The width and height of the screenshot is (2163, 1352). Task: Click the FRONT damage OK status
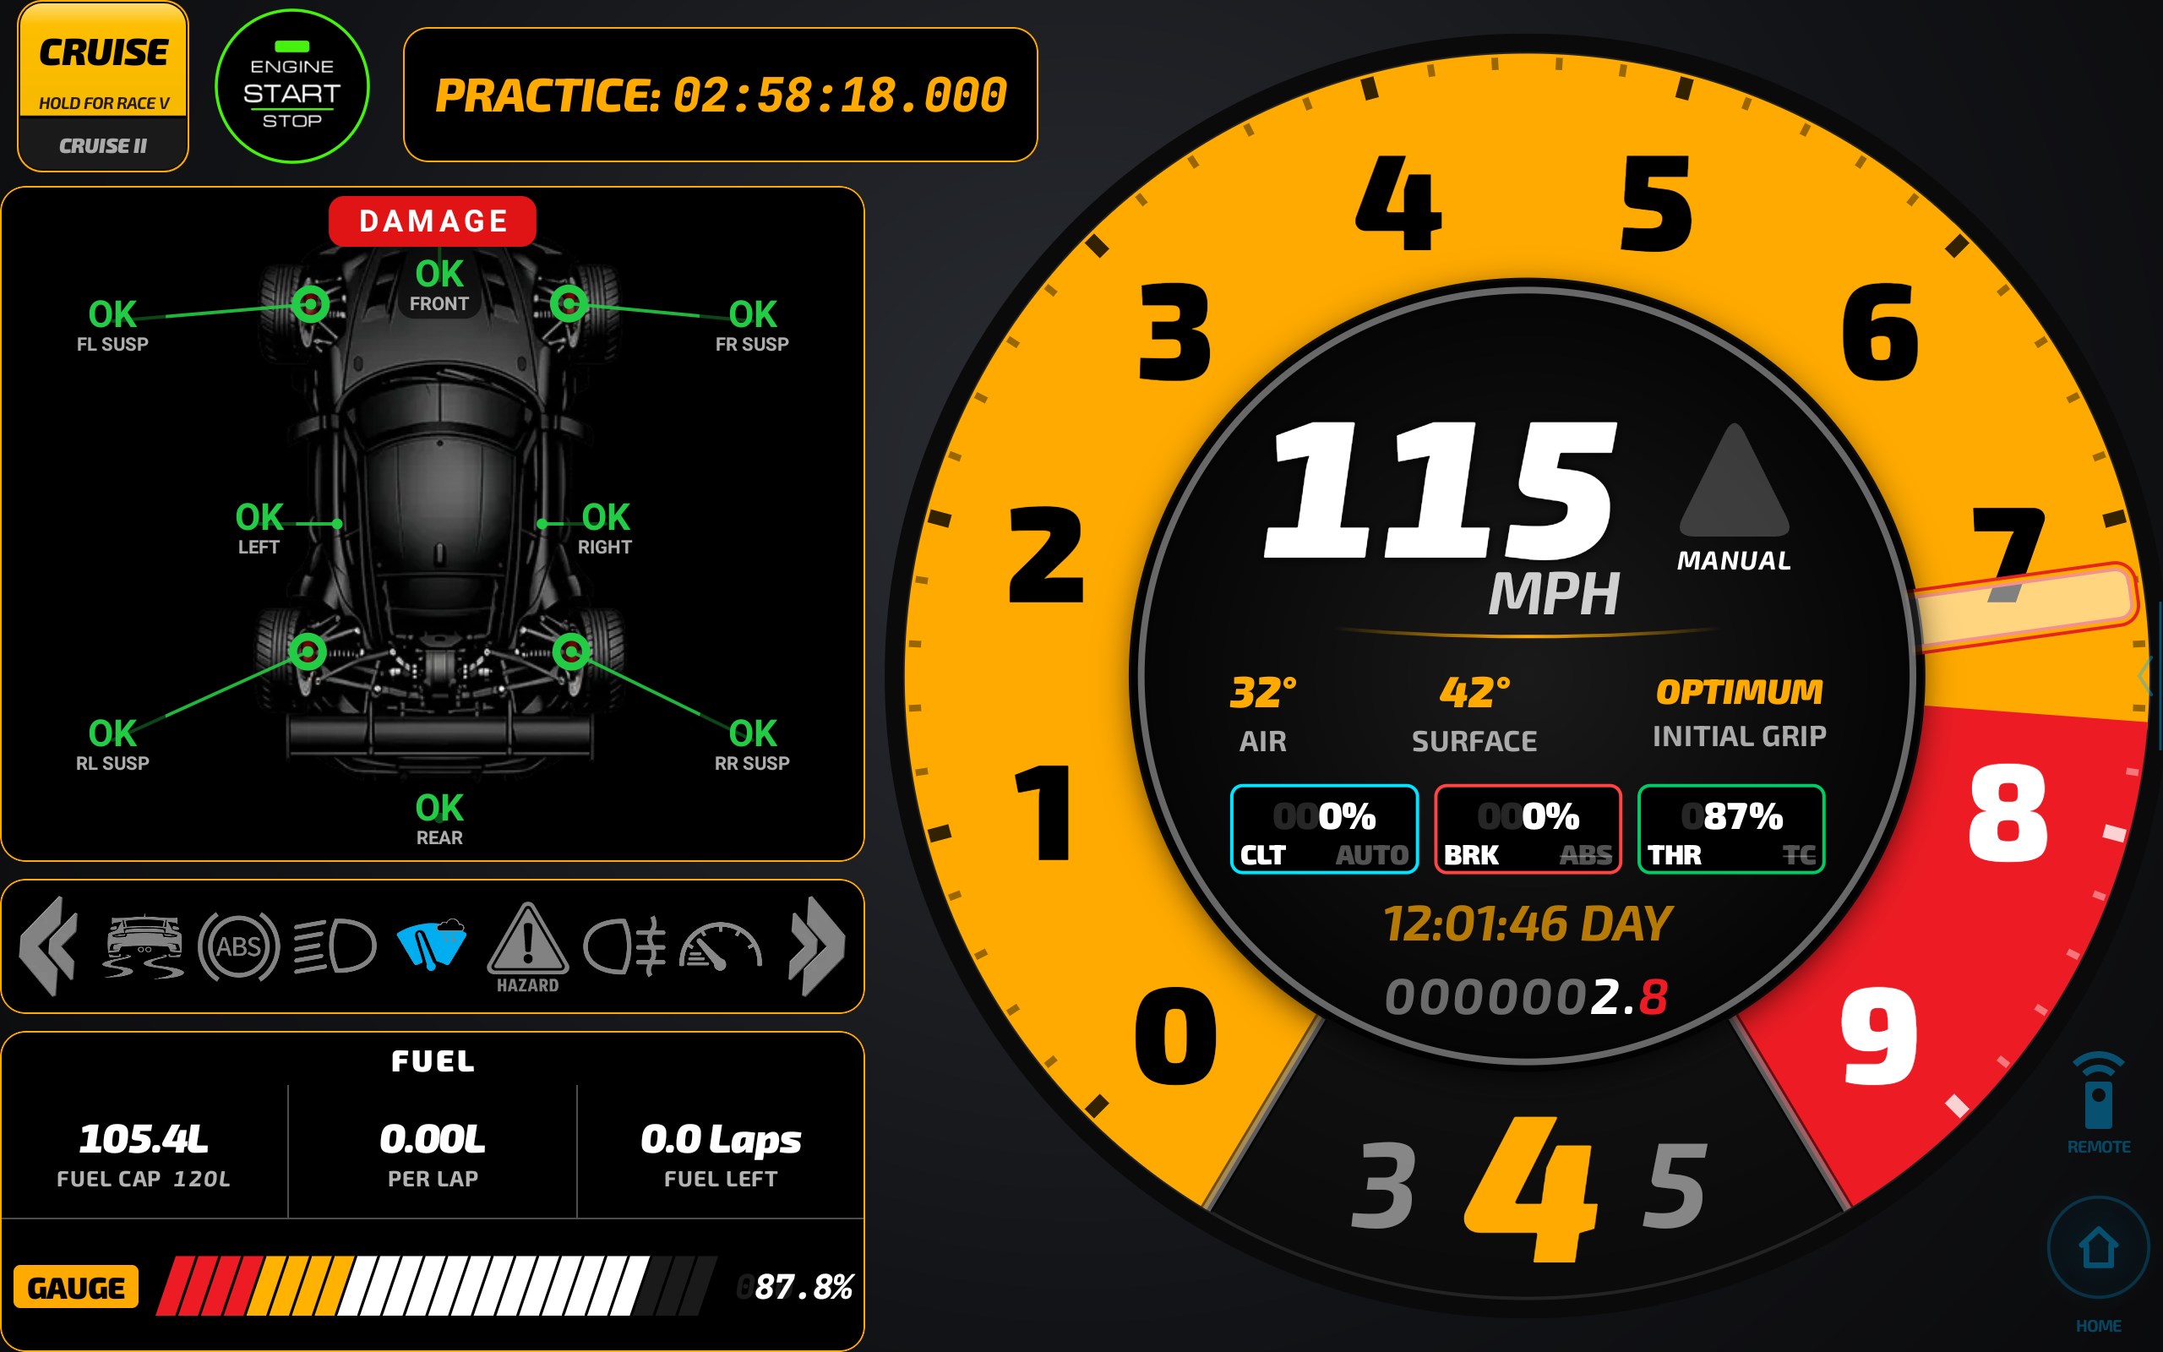pyautogui.click(x=439, y=286)
